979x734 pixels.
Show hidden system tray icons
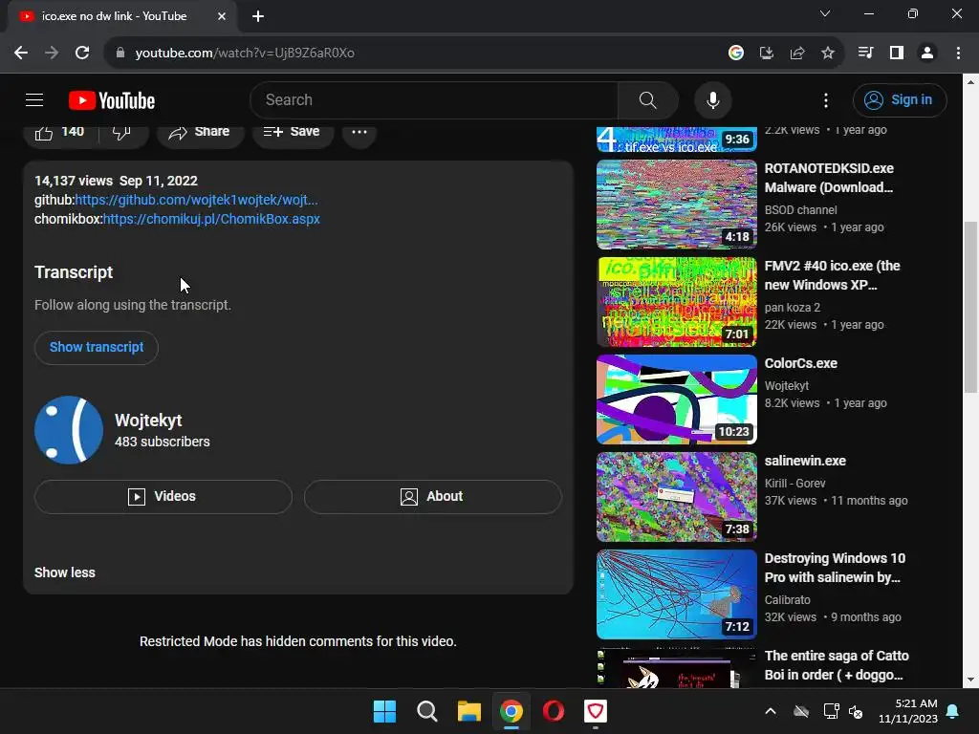tap(771, 711)
